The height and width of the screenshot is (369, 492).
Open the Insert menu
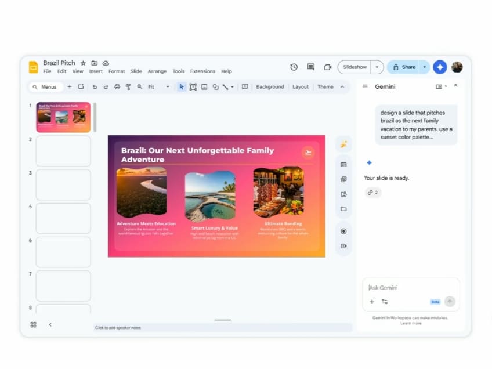[96, 71]
